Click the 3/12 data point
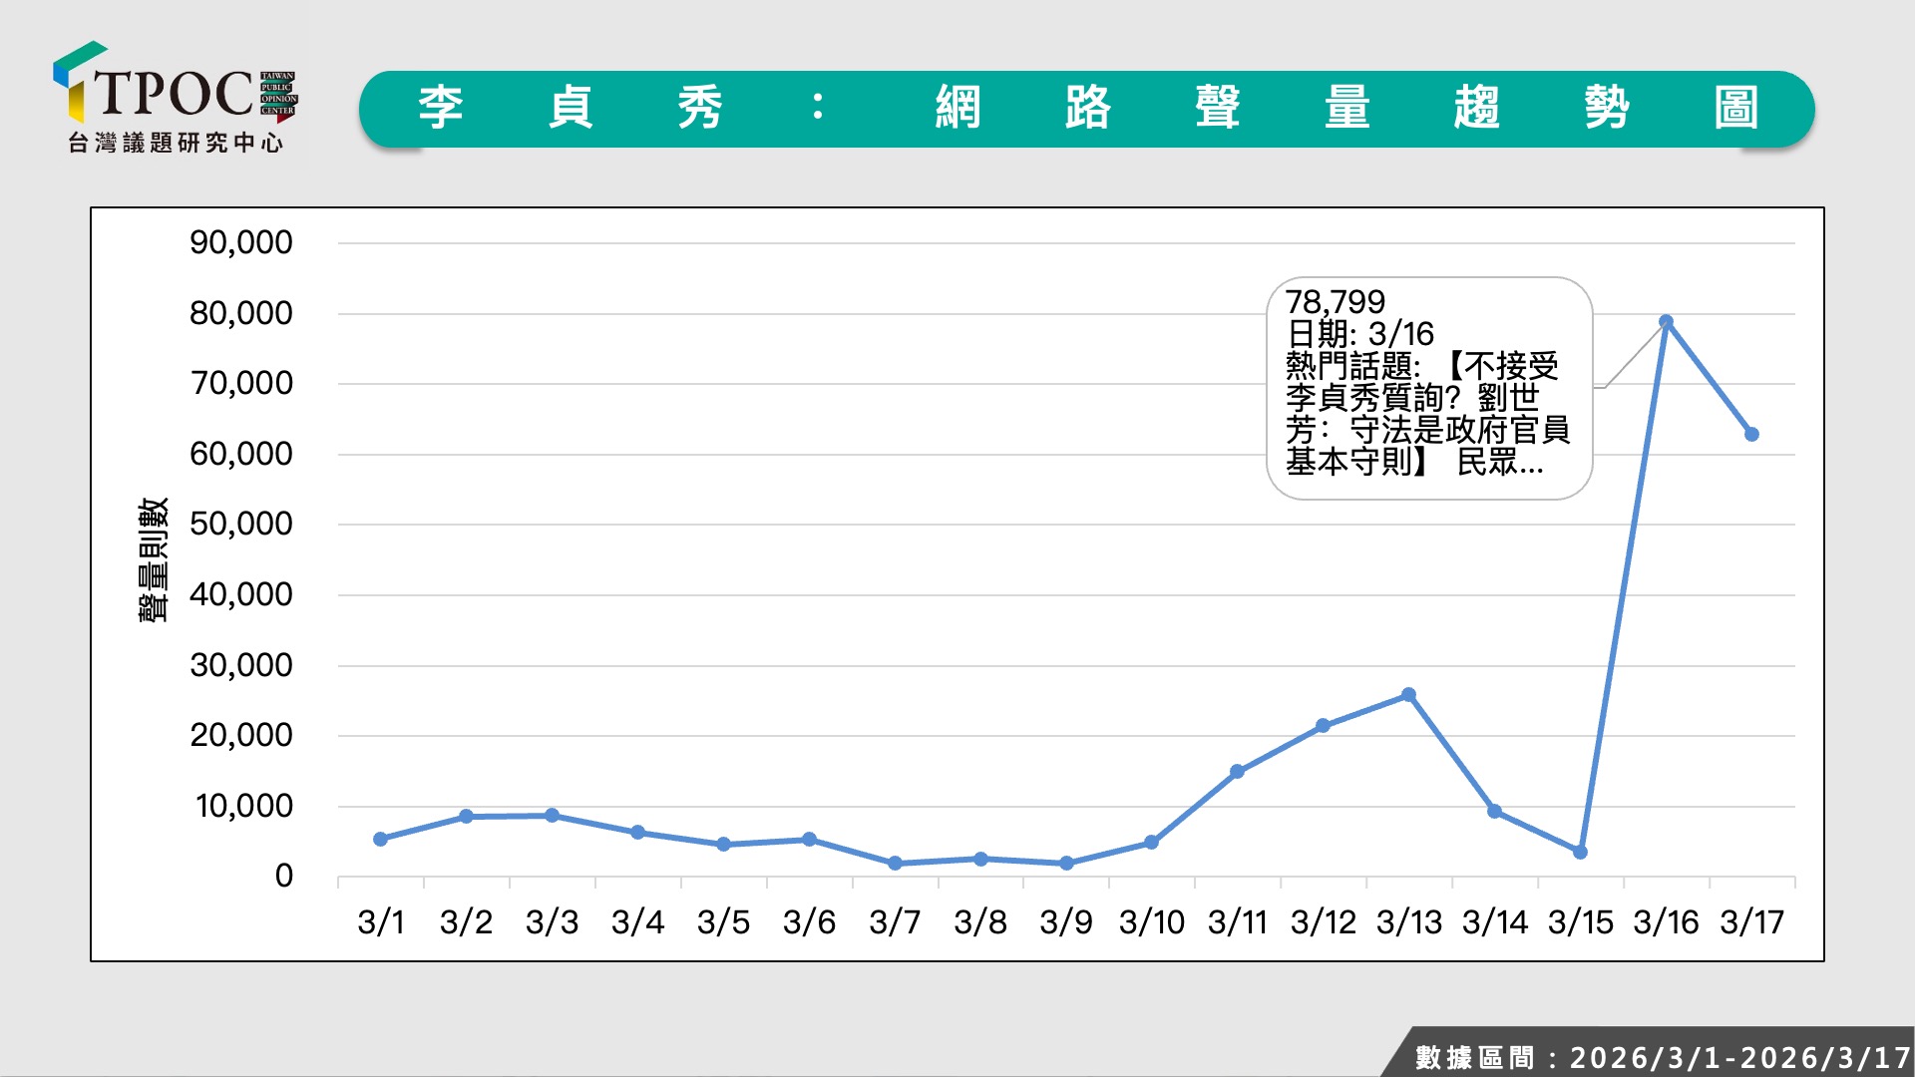1915x1077 pixels. 1323,726
